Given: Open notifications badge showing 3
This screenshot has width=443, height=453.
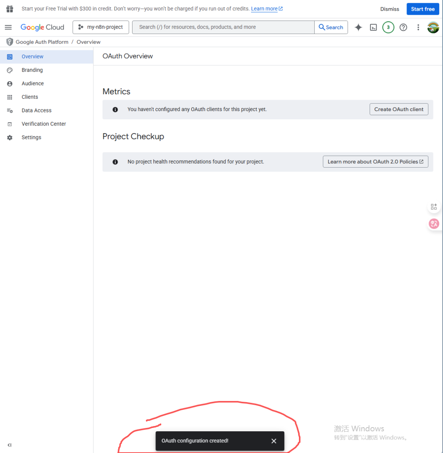Looking at the screenshot, I should point(388,27).
